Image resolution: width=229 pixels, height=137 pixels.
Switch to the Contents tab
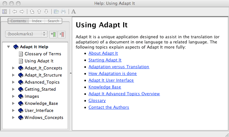pyautogui.click(x=18, y=21)
